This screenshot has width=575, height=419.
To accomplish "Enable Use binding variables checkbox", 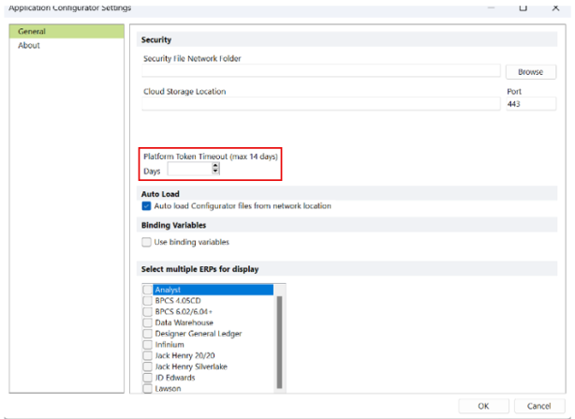I will tap(146, 242).
